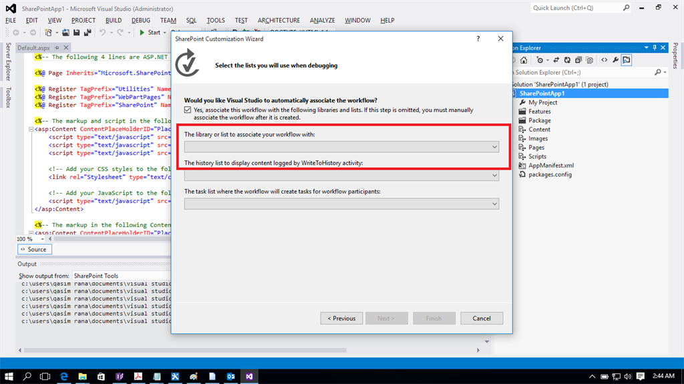684x384 pixels.
Task: Open the Server Explorer side tab
Action: point(8,61)
